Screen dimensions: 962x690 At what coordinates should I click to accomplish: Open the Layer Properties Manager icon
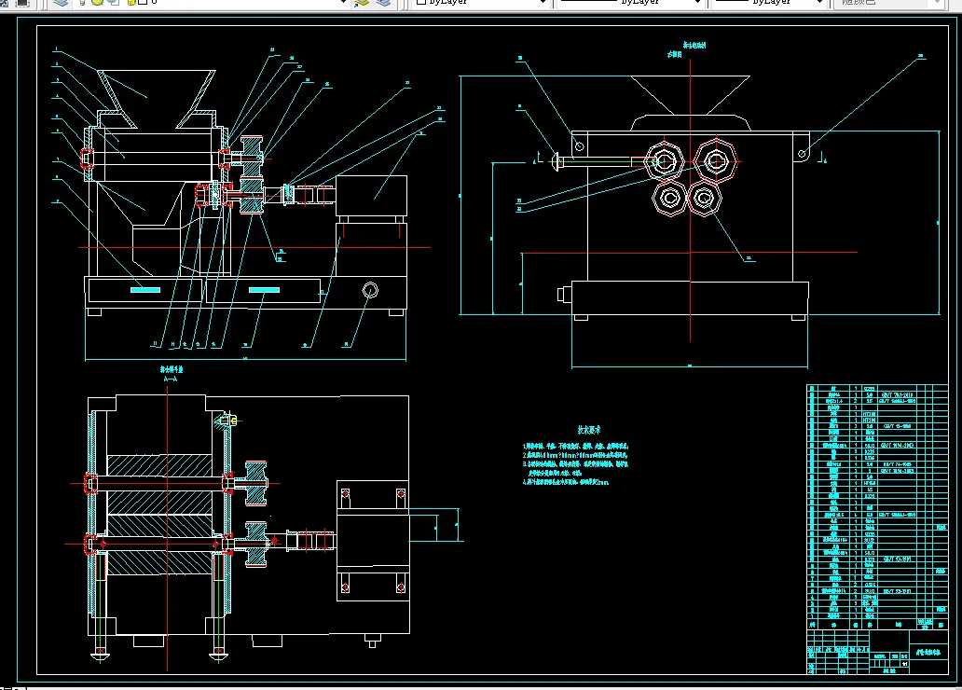click(60, 3)
